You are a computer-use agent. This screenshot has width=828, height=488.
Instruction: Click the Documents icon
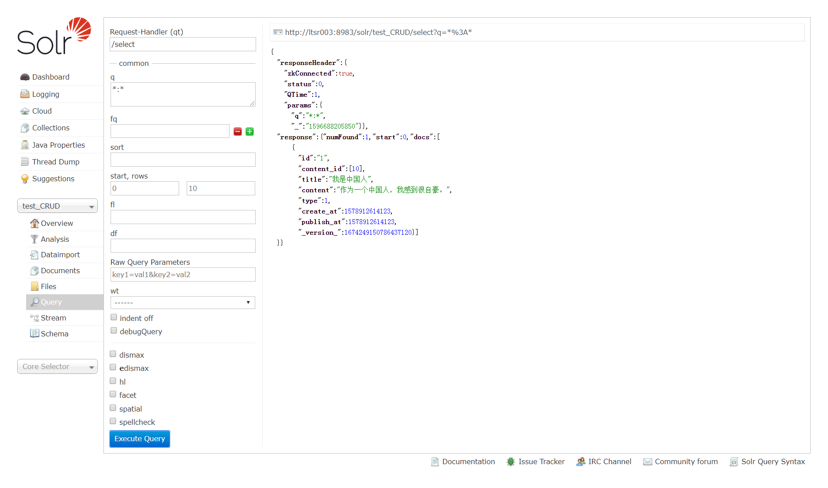coord(34,271)
